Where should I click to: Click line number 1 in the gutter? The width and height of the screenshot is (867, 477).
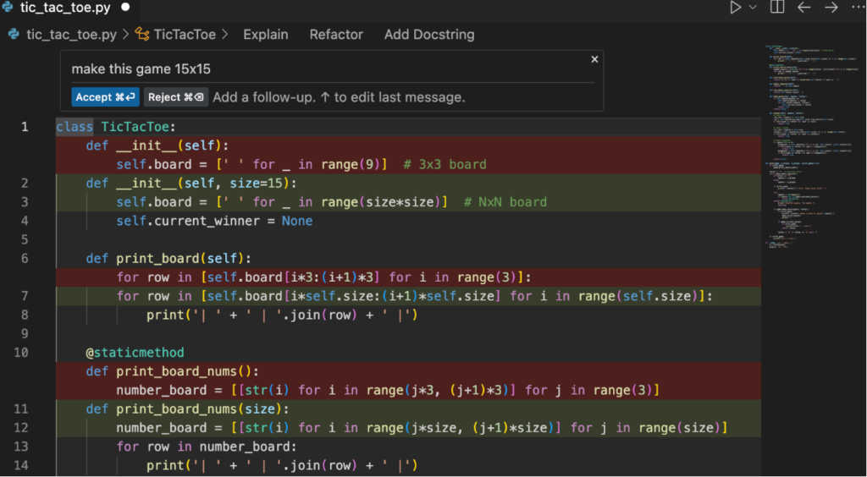click(x=25, y=127)
